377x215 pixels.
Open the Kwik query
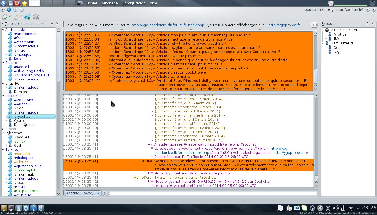[x=18, y=59]
